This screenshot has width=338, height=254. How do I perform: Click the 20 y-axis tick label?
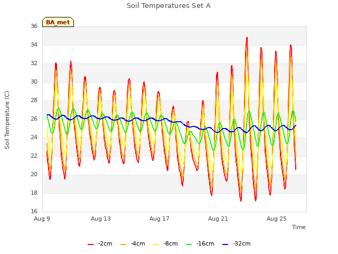tap(34, 174)
